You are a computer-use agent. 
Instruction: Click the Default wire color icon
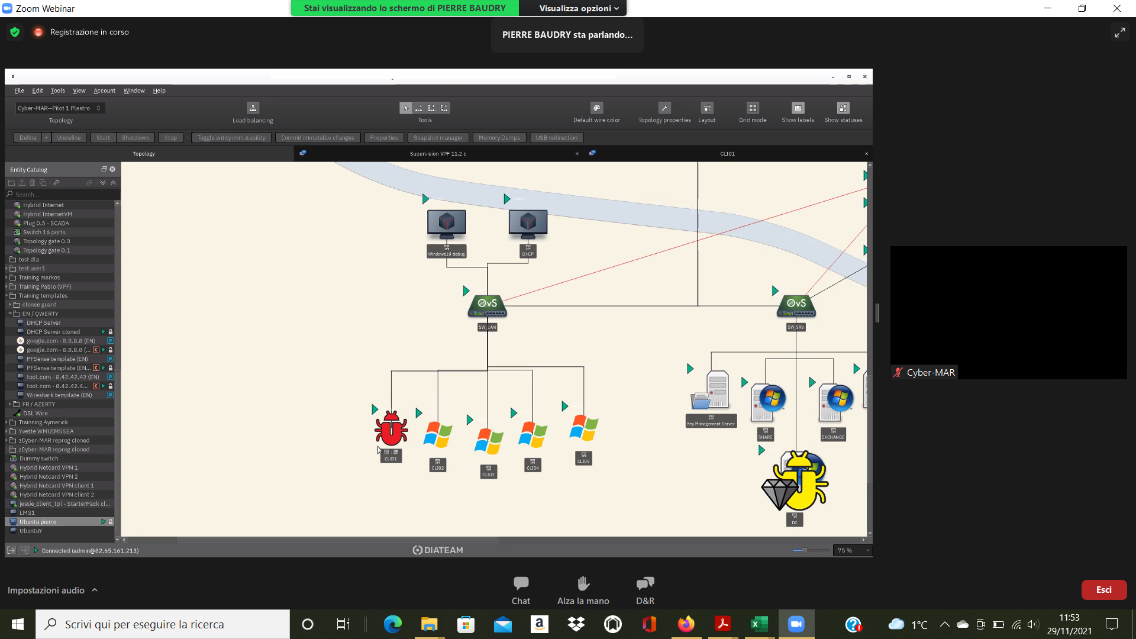coord(596,108)
